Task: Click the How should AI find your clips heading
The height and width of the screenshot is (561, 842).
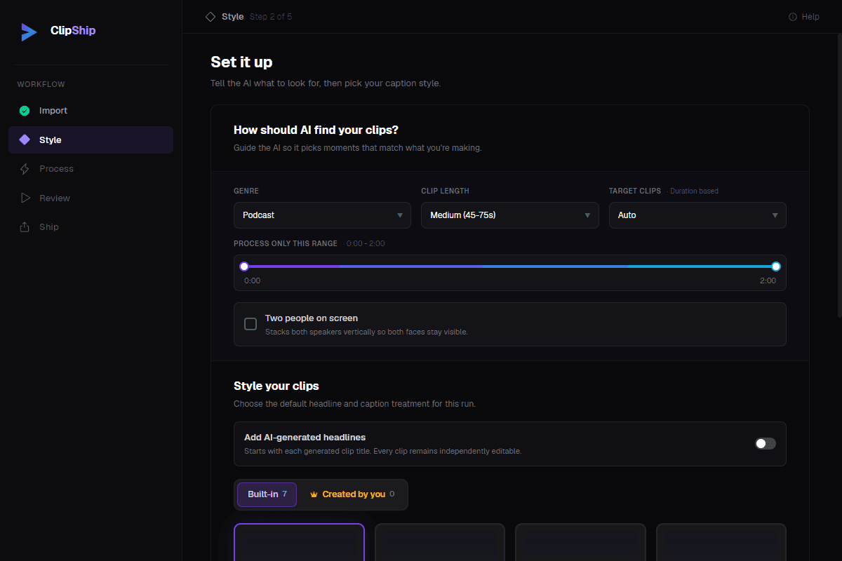Action: [x=316, y=130]
